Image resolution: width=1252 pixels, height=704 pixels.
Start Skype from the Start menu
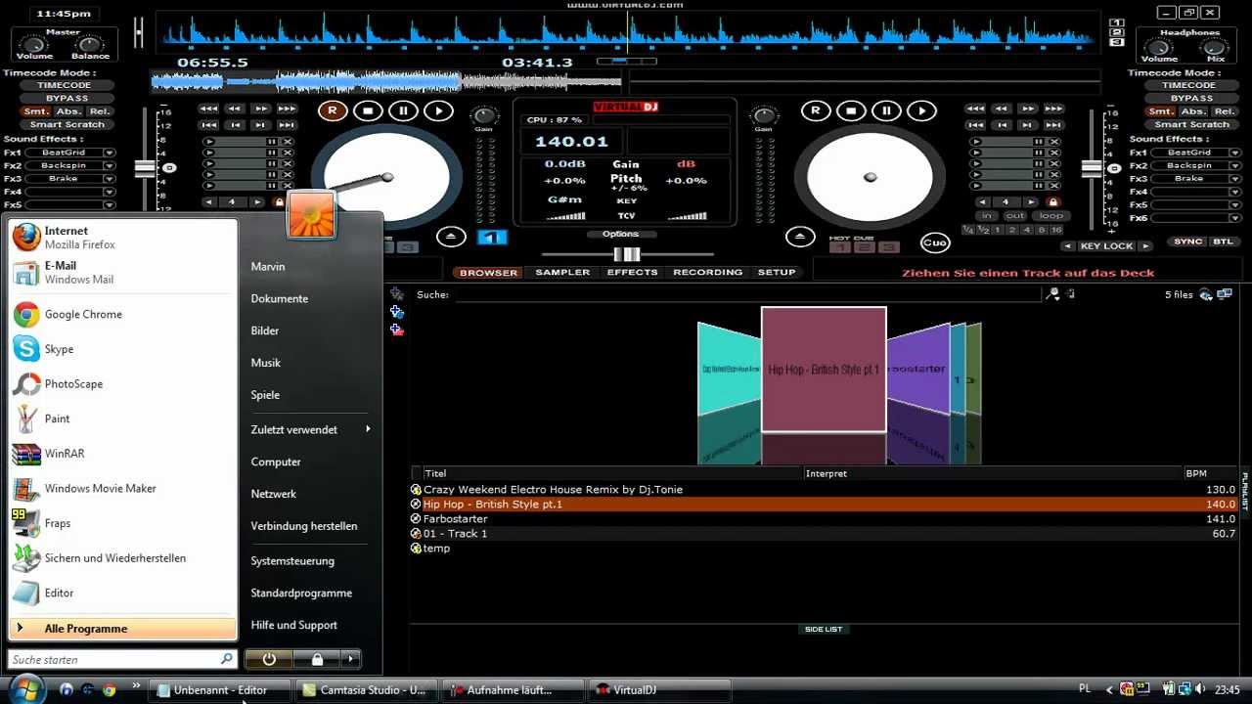pos(122,349)
